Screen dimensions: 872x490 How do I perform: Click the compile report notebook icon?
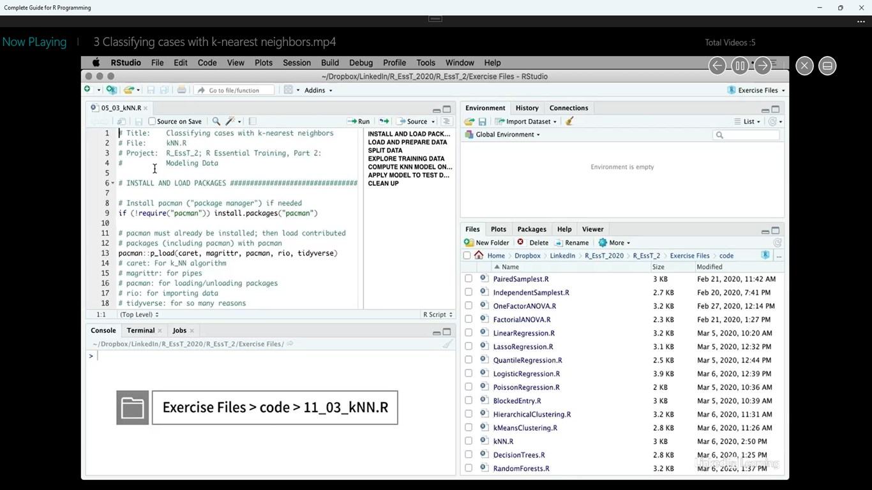pos(252,121)
